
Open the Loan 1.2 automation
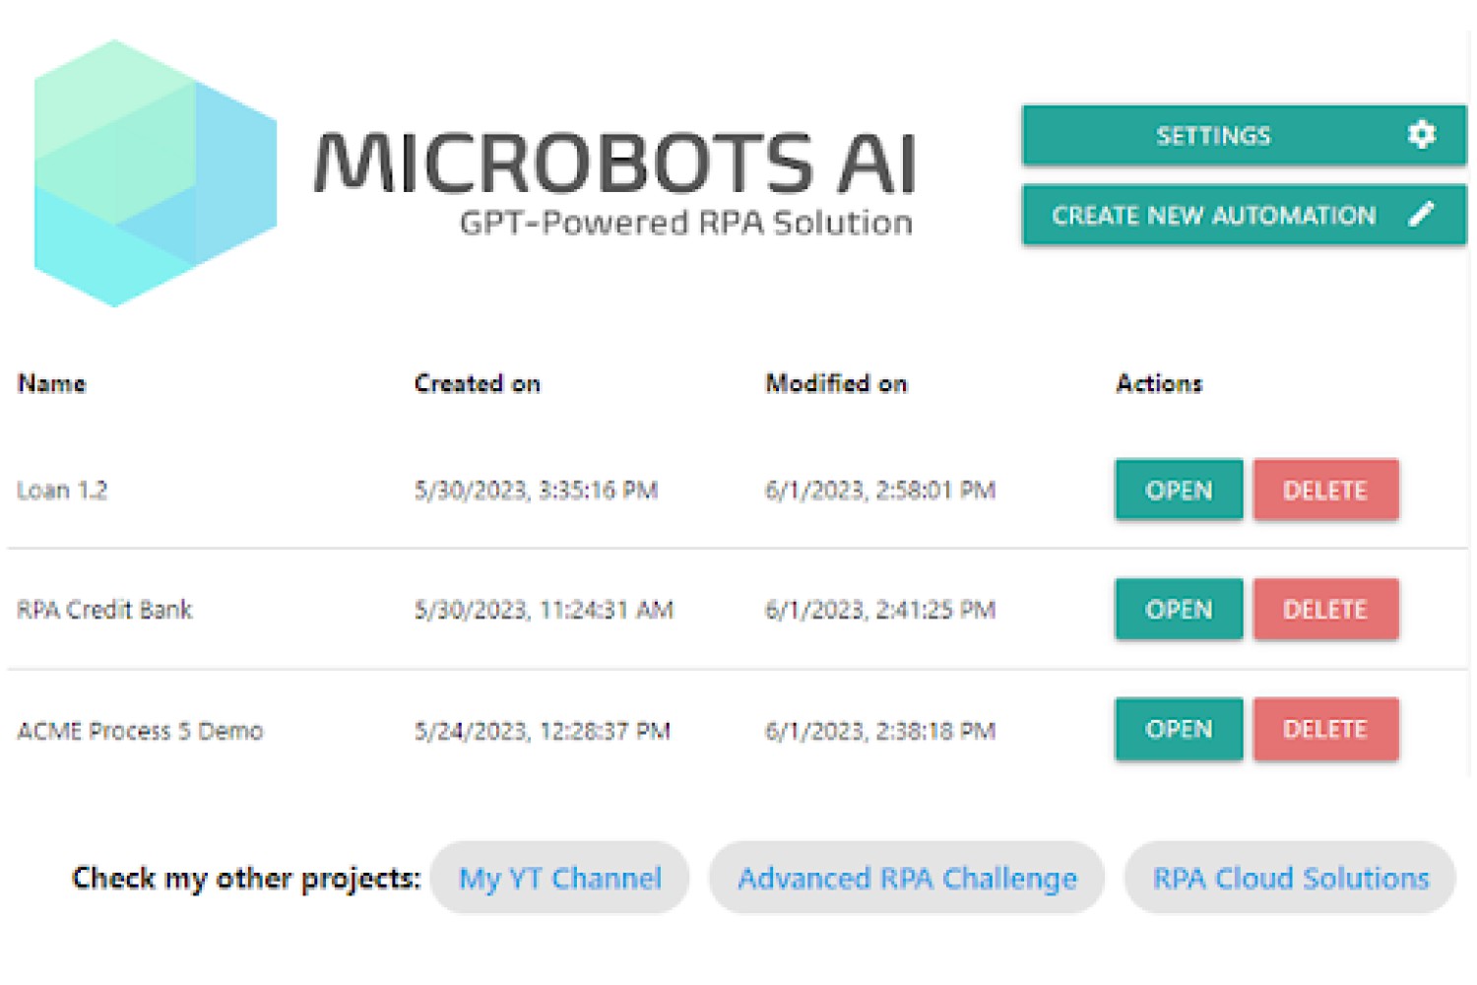tap(1179, 490)
